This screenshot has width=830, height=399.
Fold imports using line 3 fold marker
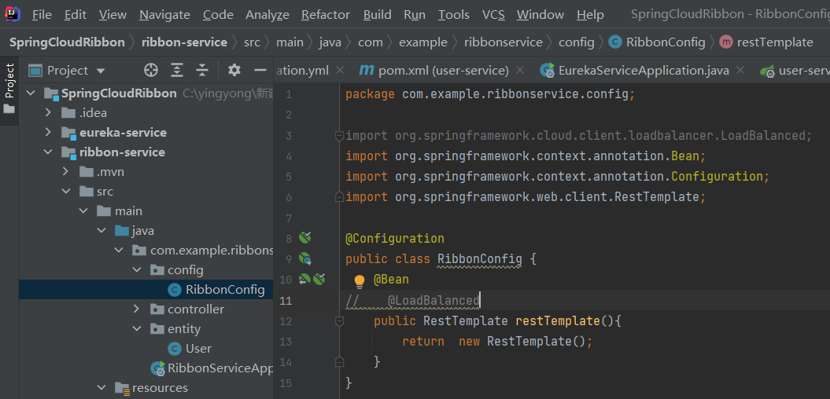click(339, 137)
